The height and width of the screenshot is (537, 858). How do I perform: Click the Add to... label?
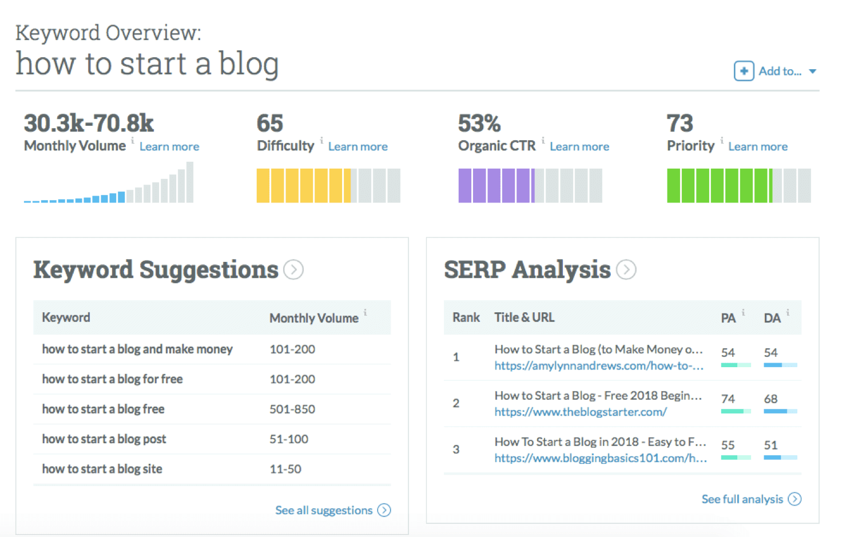pos(780,71)
